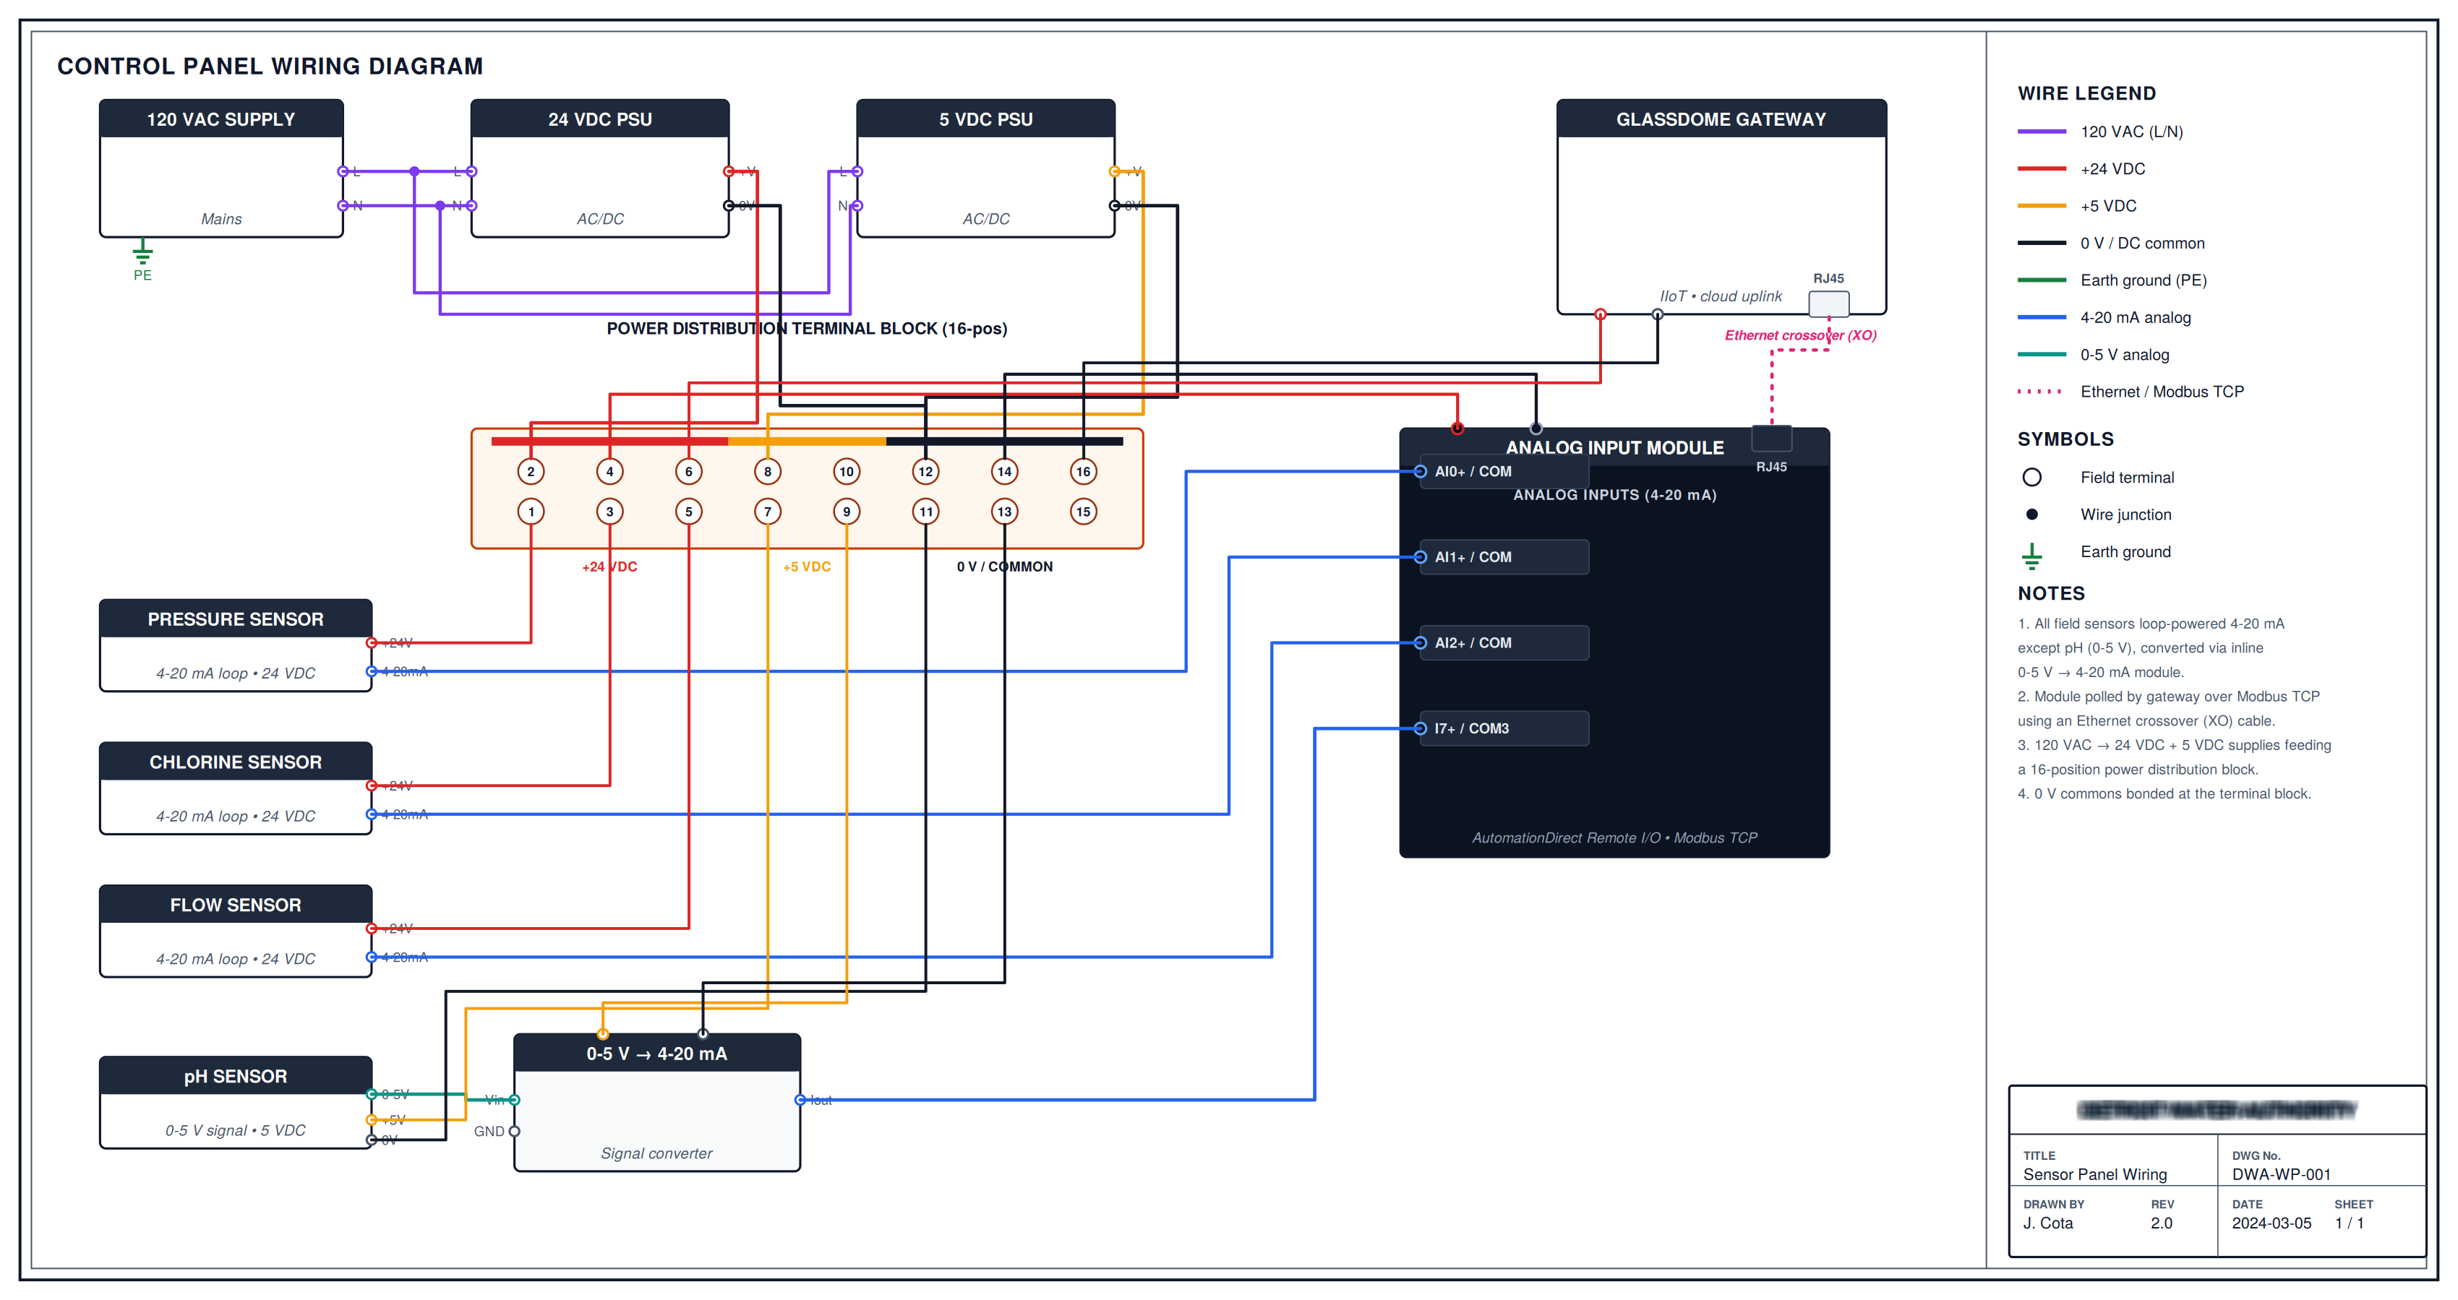This screenshot has width=2458, height=1300.
Task: Click the Wire junction legend dot
Action: pos(2031,514)
